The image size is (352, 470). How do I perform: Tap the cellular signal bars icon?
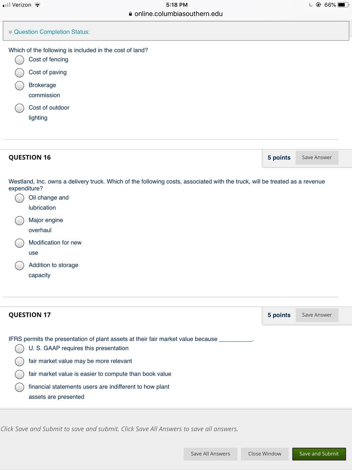[6, 5]
